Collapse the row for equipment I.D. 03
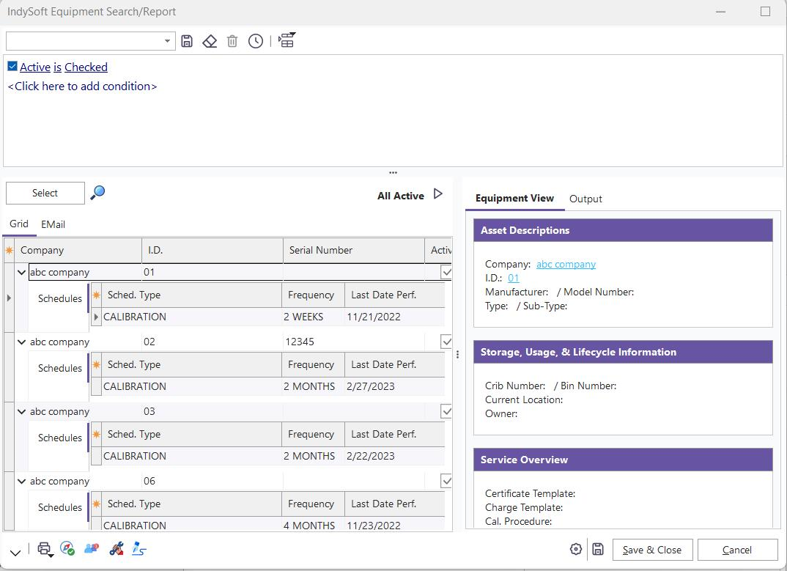Screen dimensions: 787x571 click(21, 412)
